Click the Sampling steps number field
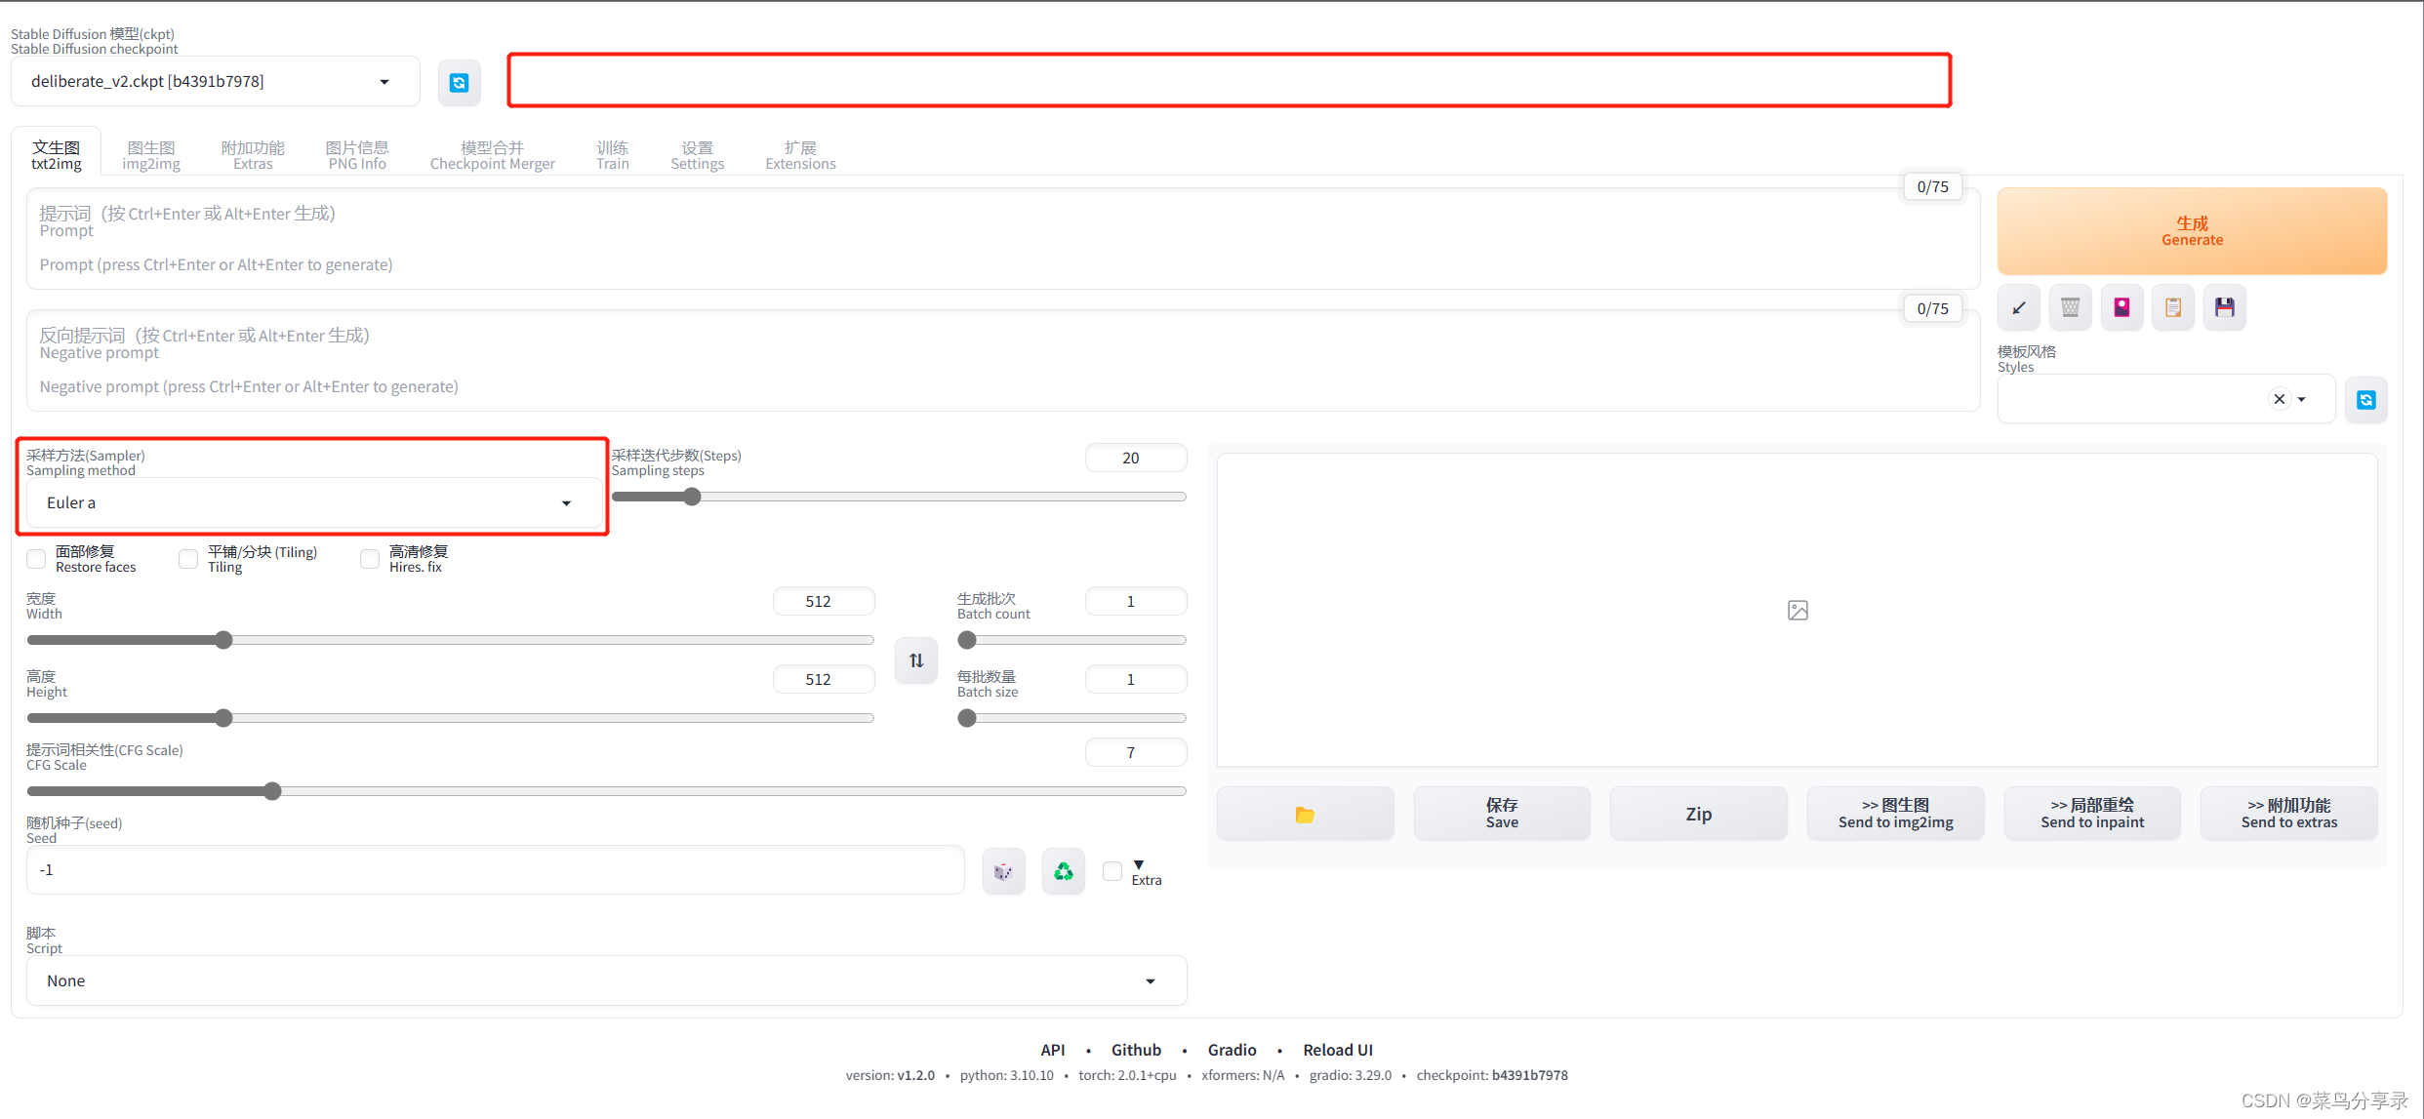Screen dimensions: 2424x1119 [1136, 459]
